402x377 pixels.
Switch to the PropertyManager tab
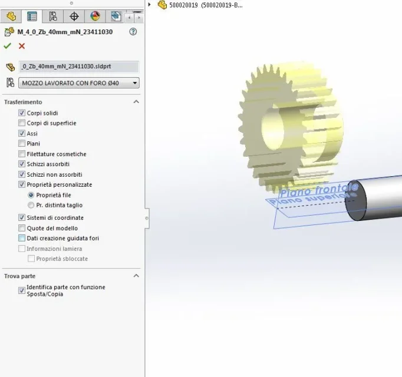pos(32,16)
